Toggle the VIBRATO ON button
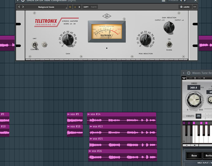212x166 pixels. click(198, 116)
